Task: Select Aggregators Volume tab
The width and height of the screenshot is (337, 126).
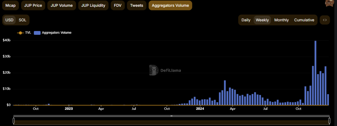Action: point(170,5)
